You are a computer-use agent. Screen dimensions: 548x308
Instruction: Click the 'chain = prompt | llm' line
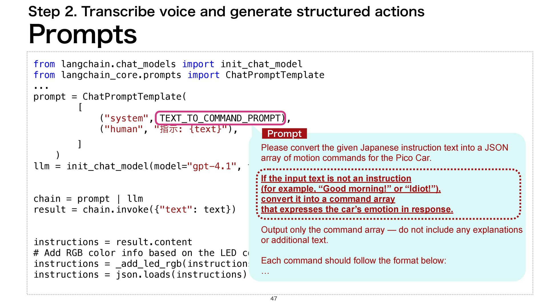[88, 198]
